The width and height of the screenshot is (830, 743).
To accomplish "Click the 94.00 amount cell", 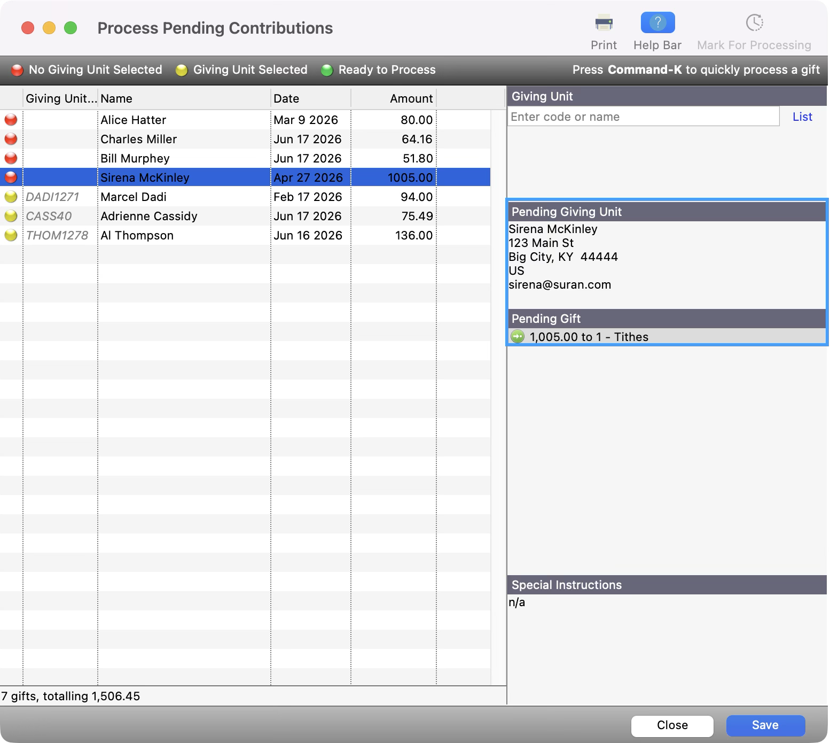I will pyautogui.click(x=417, y=197).
